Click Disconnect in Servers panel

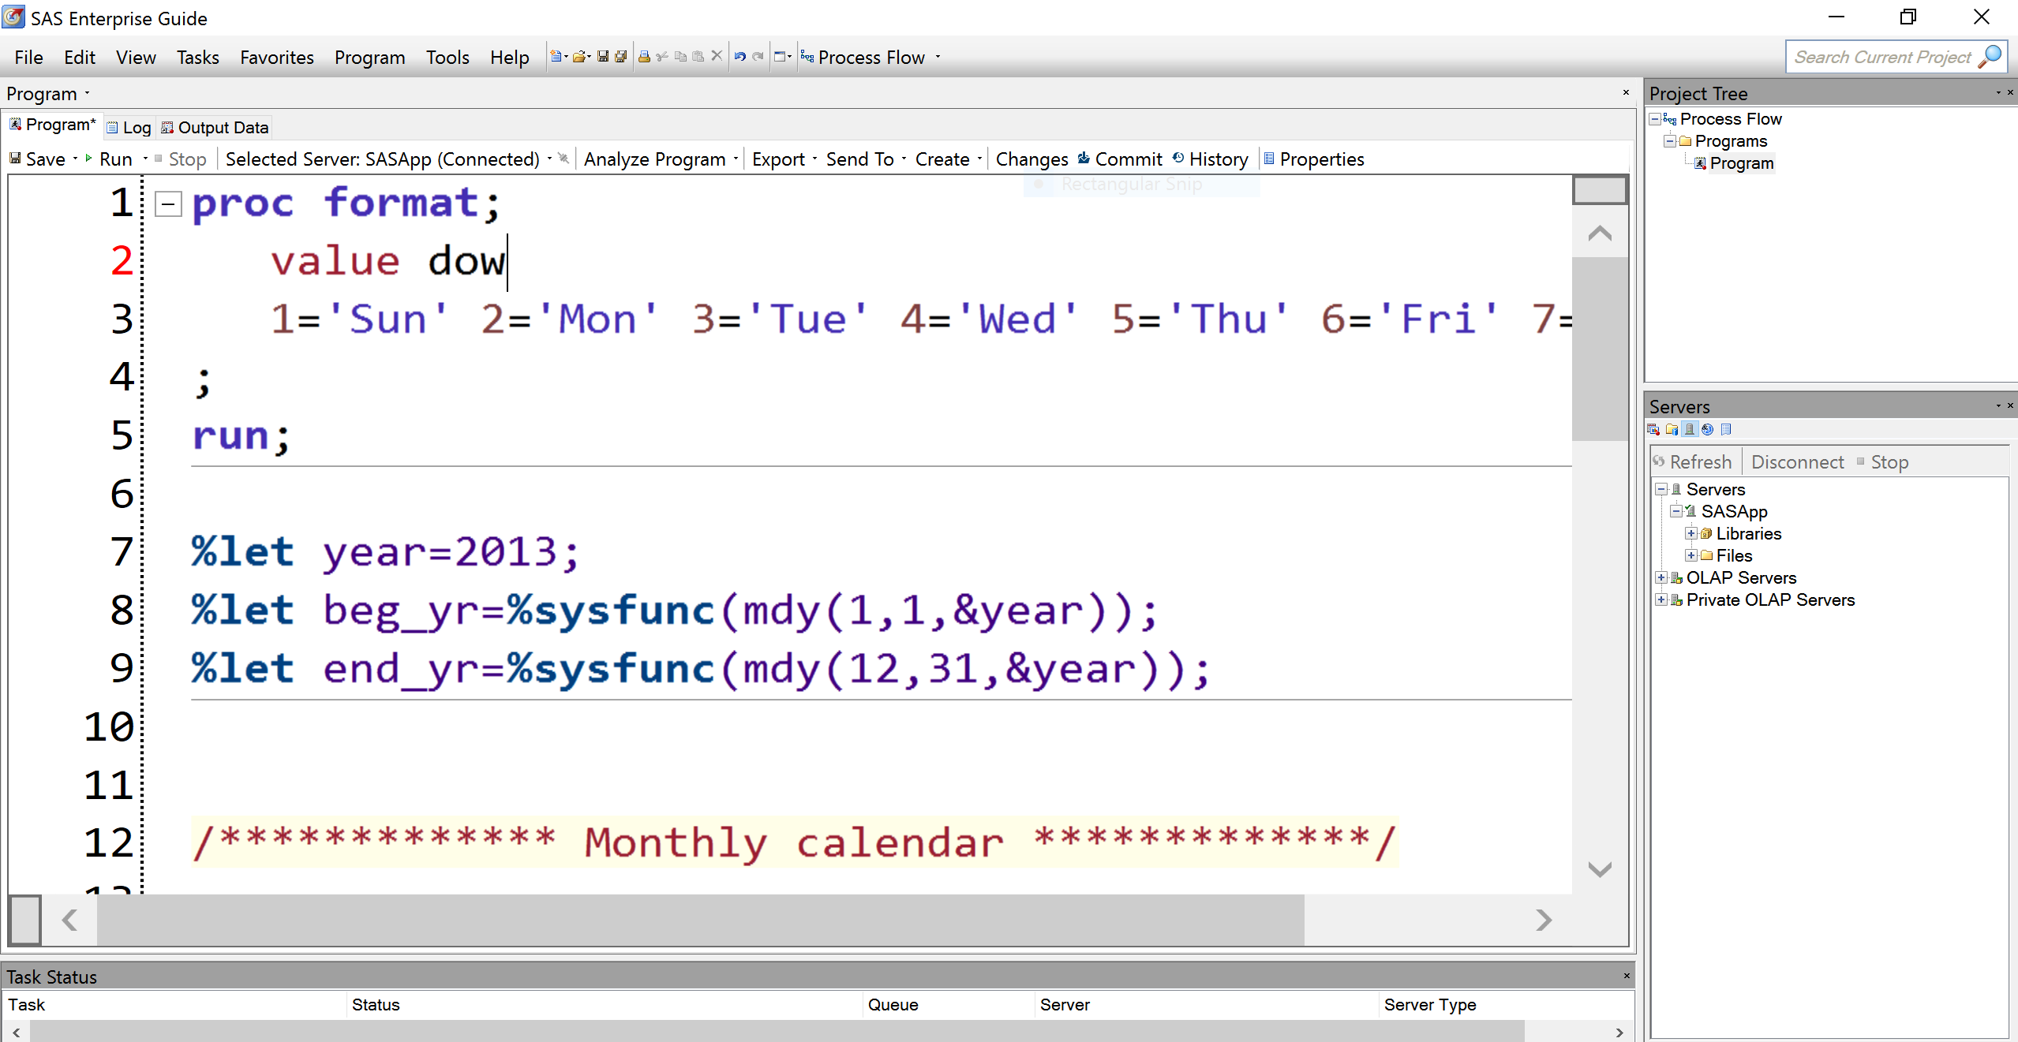(x=1797, y=462)
